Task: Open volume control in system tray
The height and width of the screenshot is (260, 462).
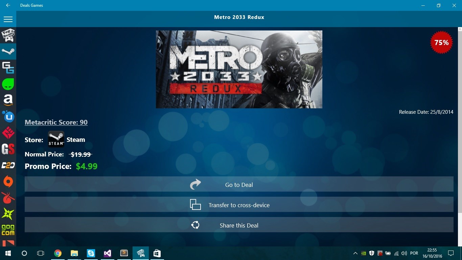Action: pyautogui.click(x=404, y=253)
